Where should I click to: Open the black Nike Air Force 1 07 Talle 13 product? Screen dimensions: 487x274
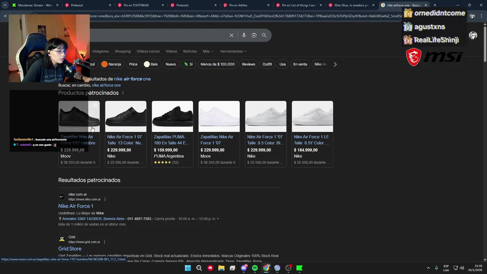click(126, 134)
